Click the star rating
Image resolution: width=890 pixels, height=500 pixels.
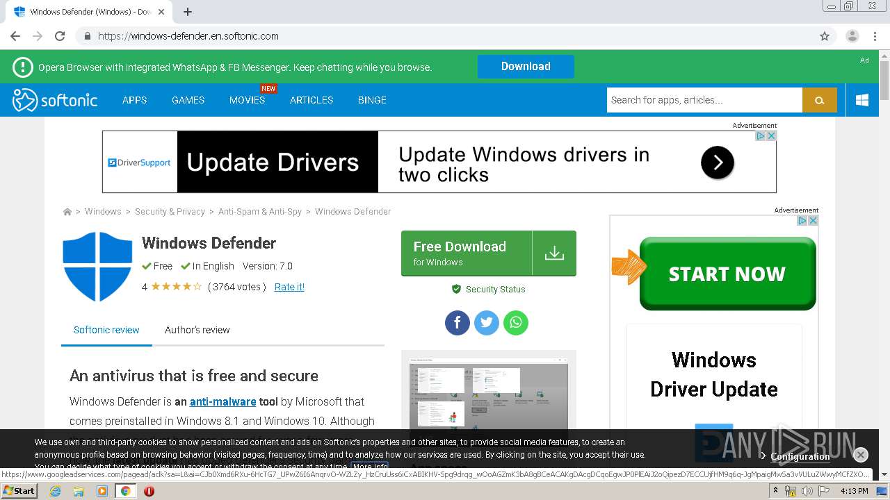(176, 287)
